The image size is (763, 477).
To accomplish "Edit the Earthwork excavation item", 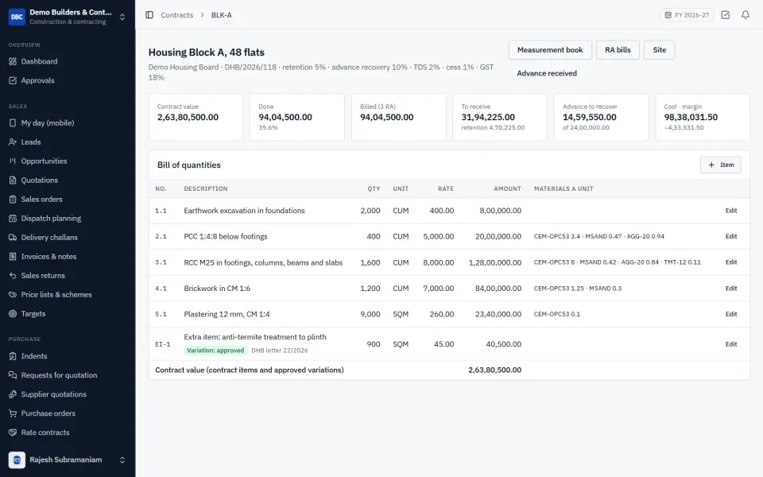I will click(x=731, y=211).
